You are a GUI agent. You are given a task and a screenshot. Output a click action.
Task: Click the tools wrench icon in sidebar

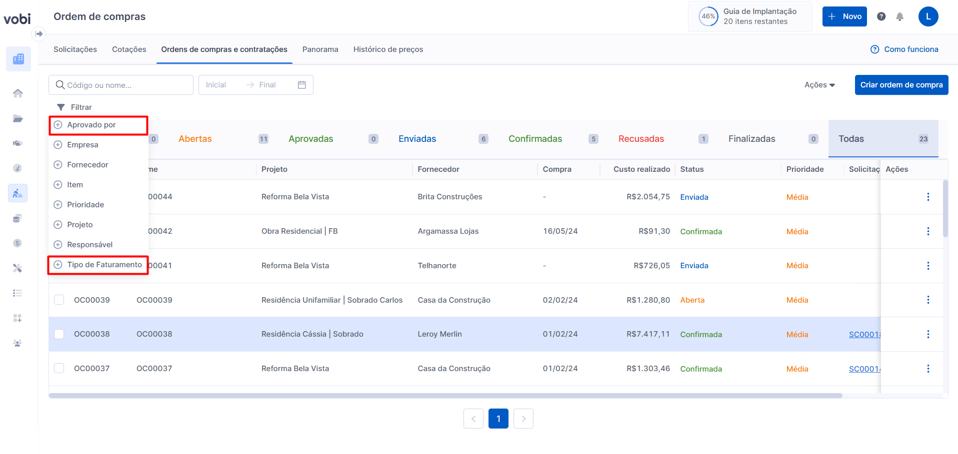[x=18, y=268]
